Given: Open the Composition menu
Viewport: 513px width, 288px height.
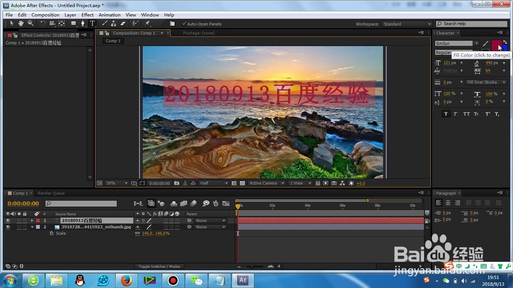Looking at the screenshot, I should pyautogui.click(x=45, y=15).
